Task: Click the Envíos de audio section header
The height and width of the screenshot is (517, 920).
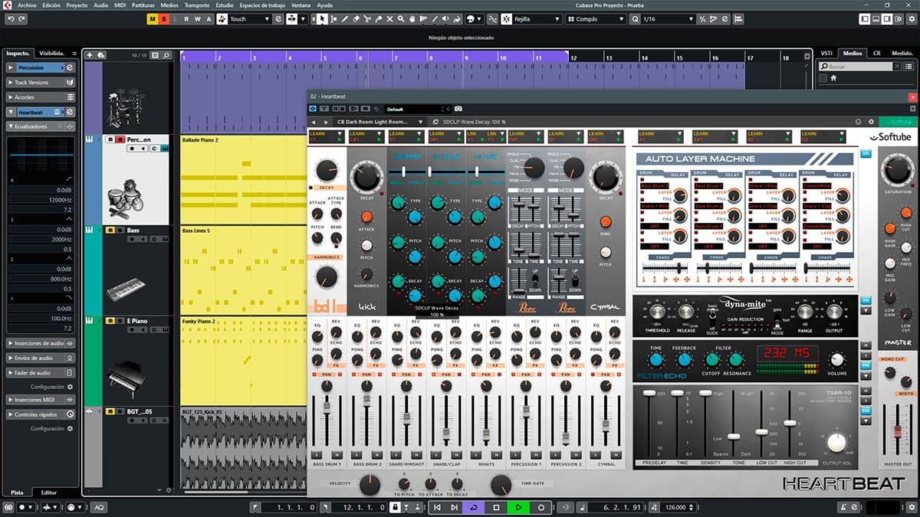Action: point(41,358)
